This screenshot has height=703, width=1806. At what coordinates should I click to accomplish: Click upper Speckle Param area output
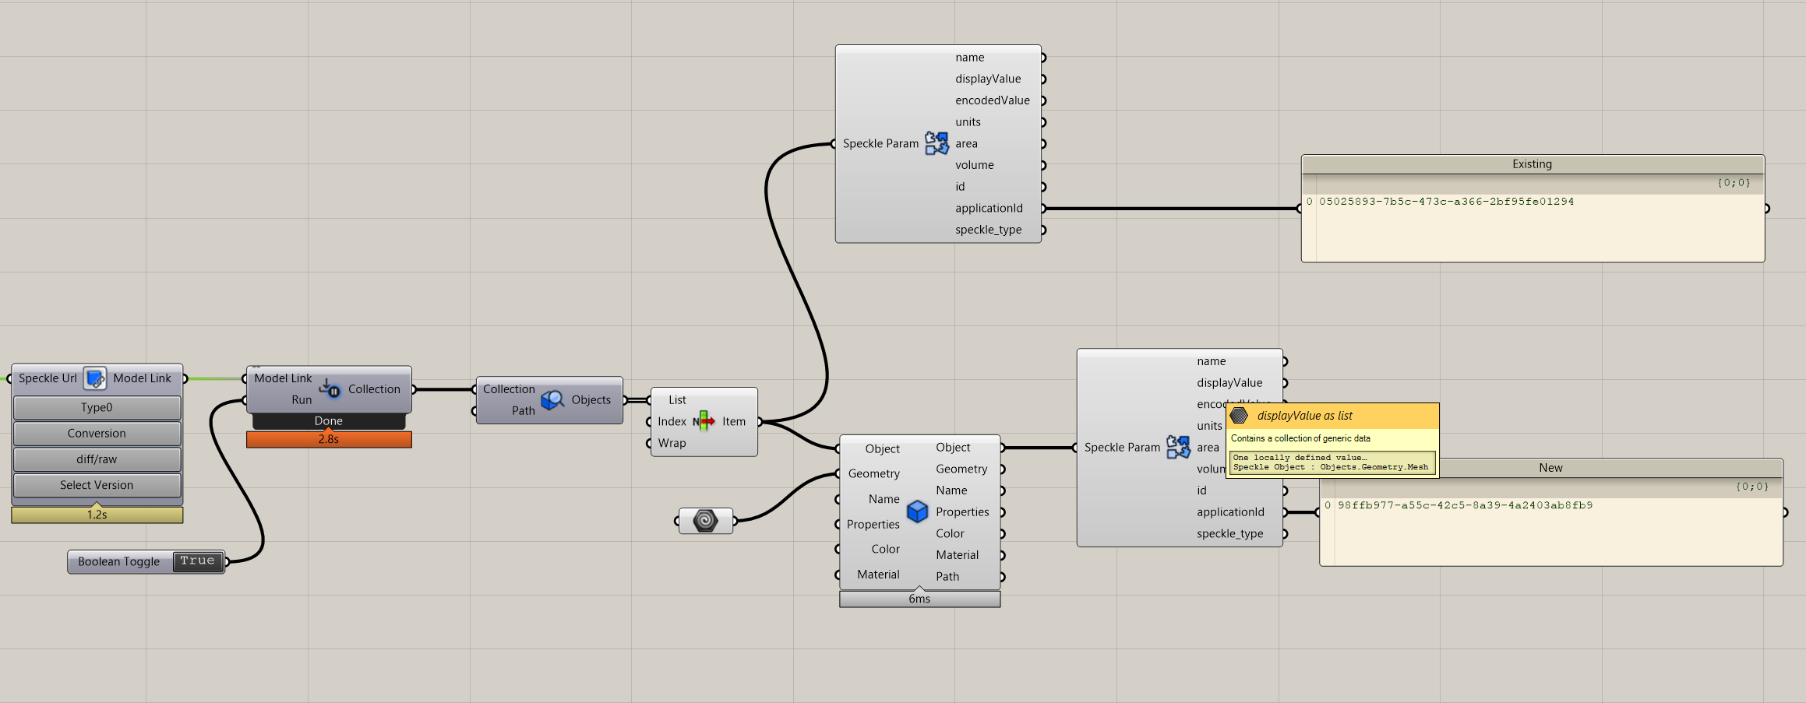[x=966, y=143]
